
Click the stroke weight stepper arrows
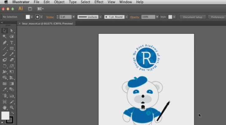pyautogui.click(x=57, y=17)
